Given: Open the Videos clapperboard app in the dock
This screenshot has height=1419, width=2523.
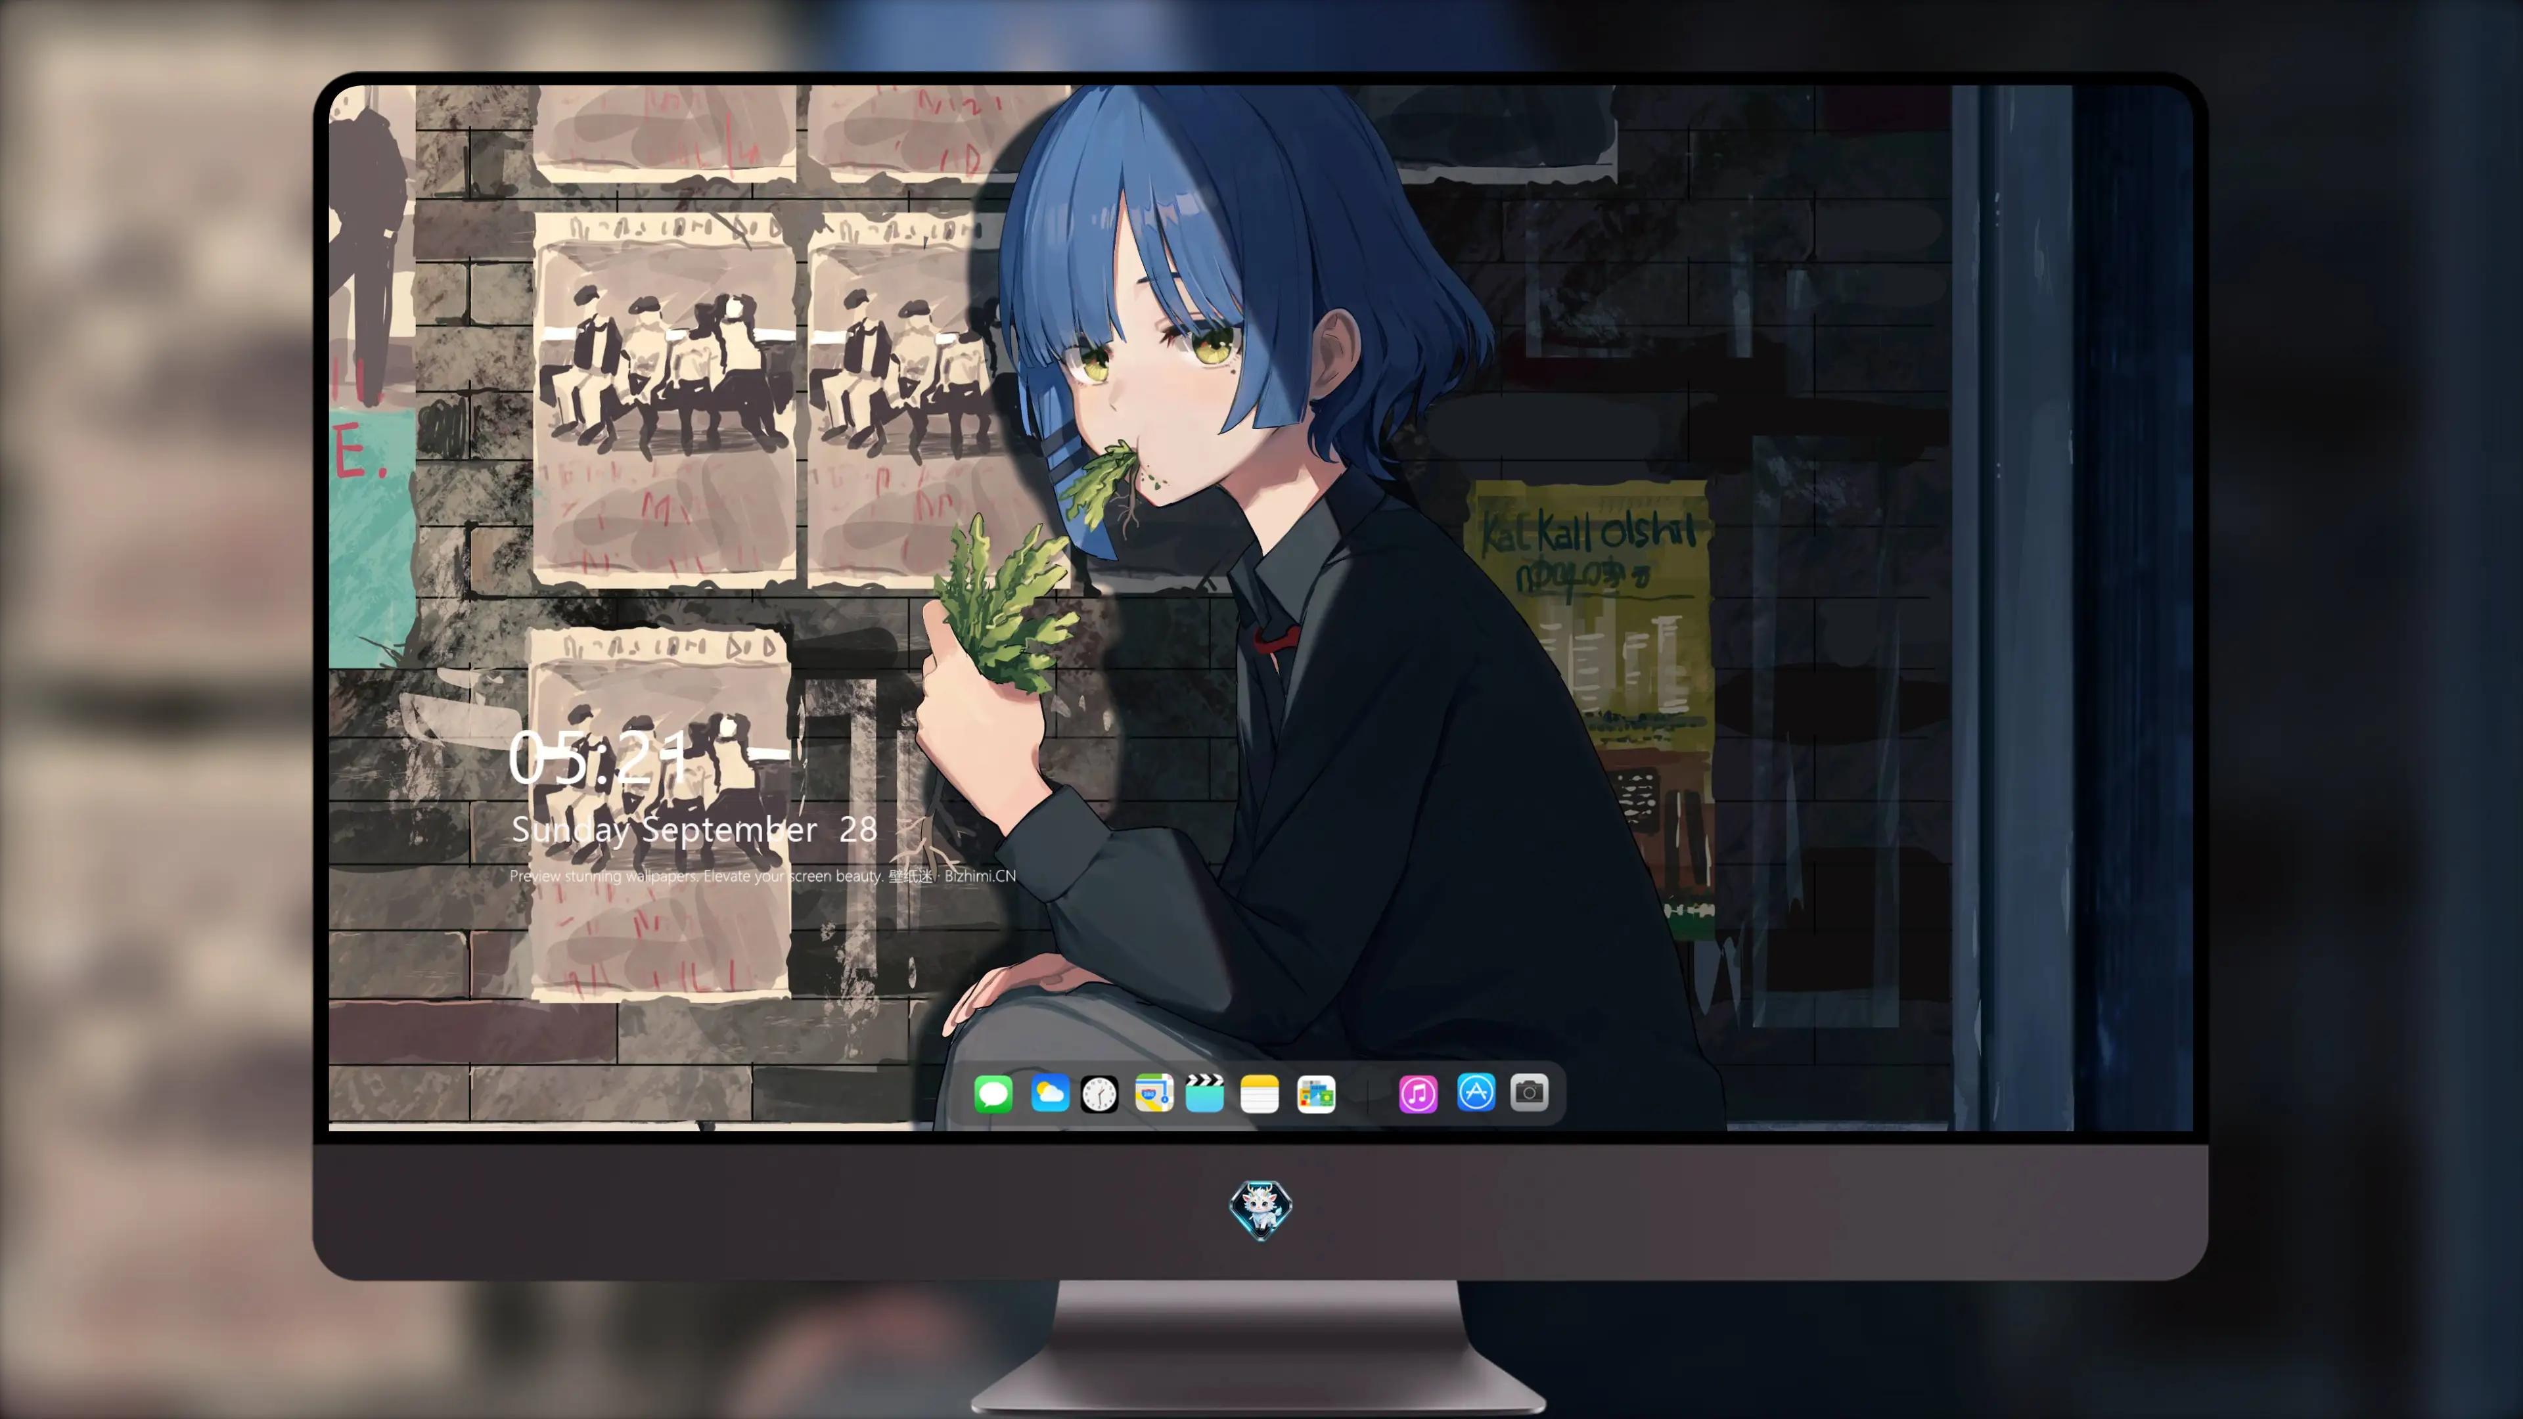Looking at the screenshot, I should point(1205,1093).
